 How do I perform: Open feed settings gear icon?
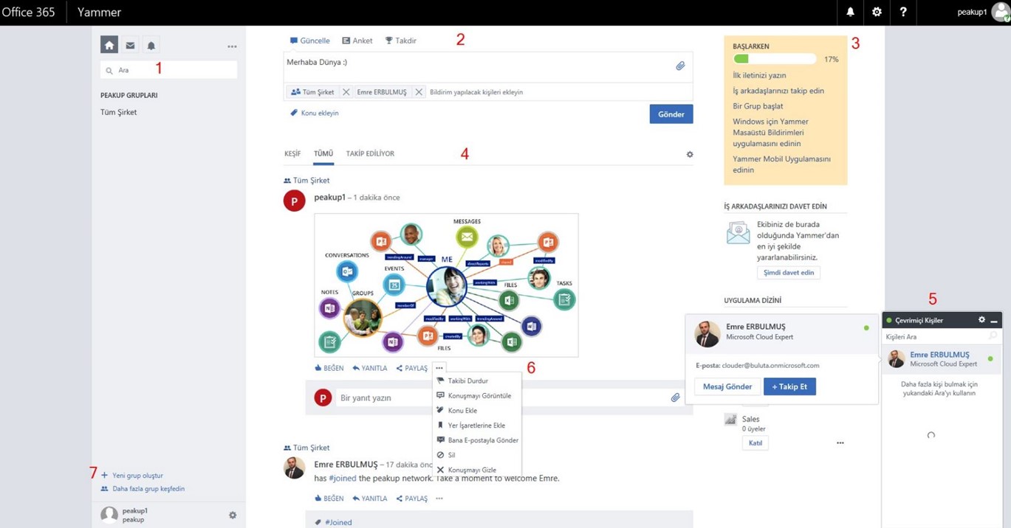(690, 154)
